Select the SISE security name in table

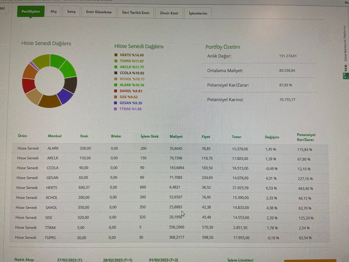coord(49,217)
